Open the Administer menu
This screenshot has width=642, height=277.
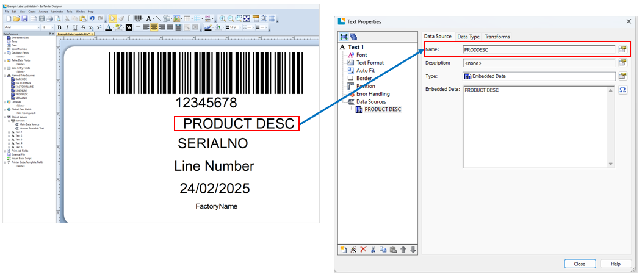[x=57, y=12]
